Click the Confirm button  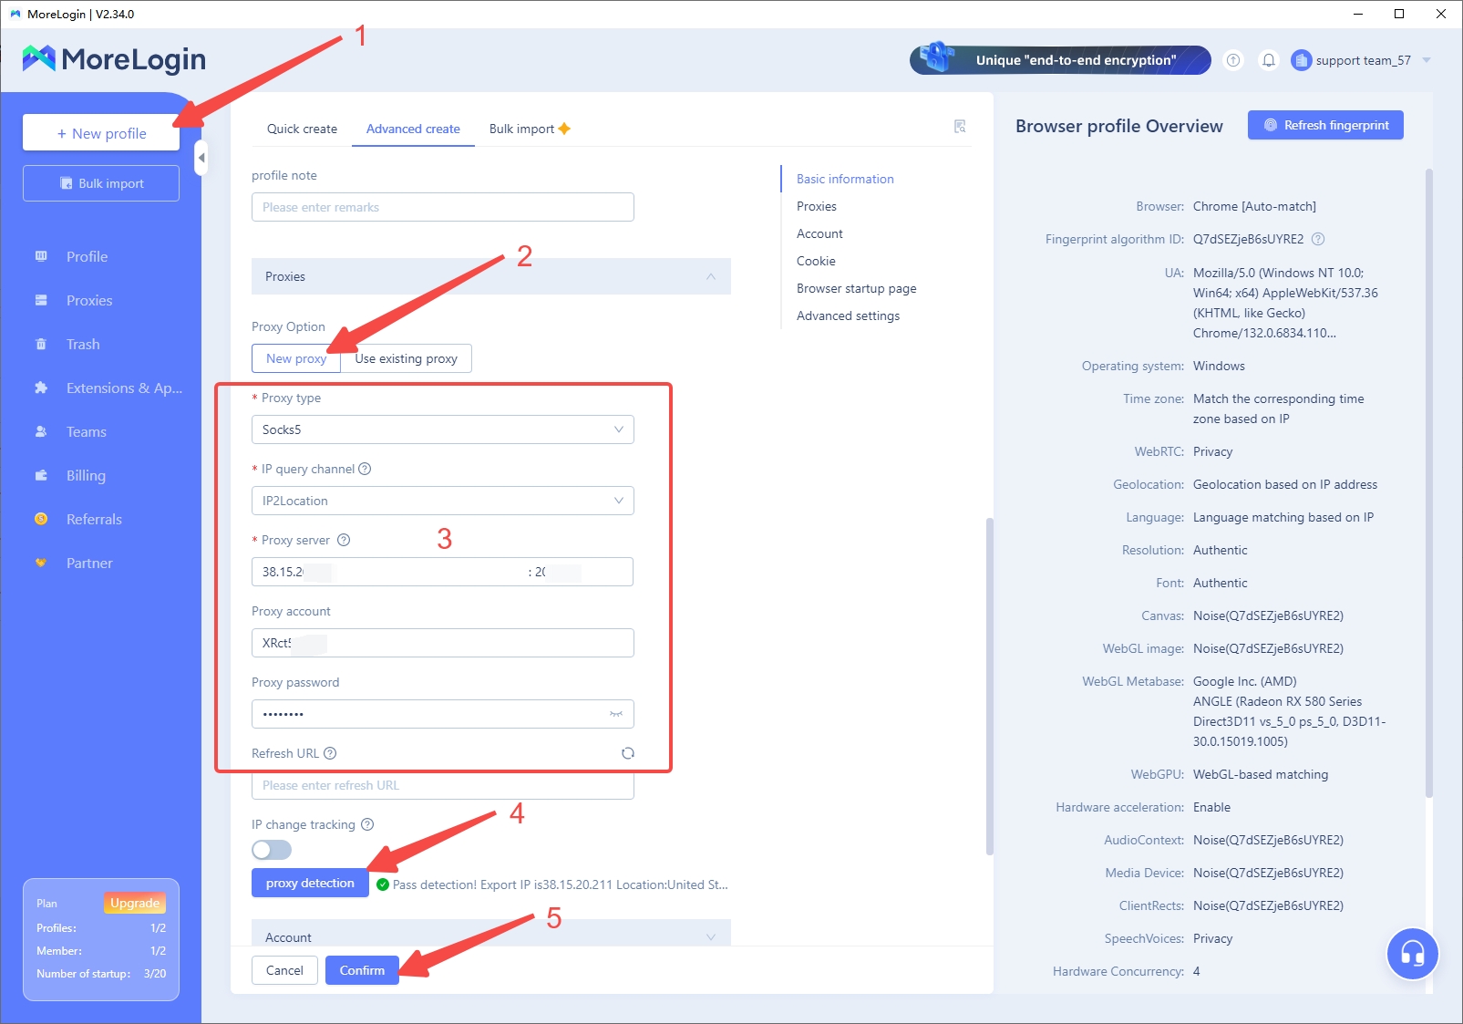[x=362, y=970]
